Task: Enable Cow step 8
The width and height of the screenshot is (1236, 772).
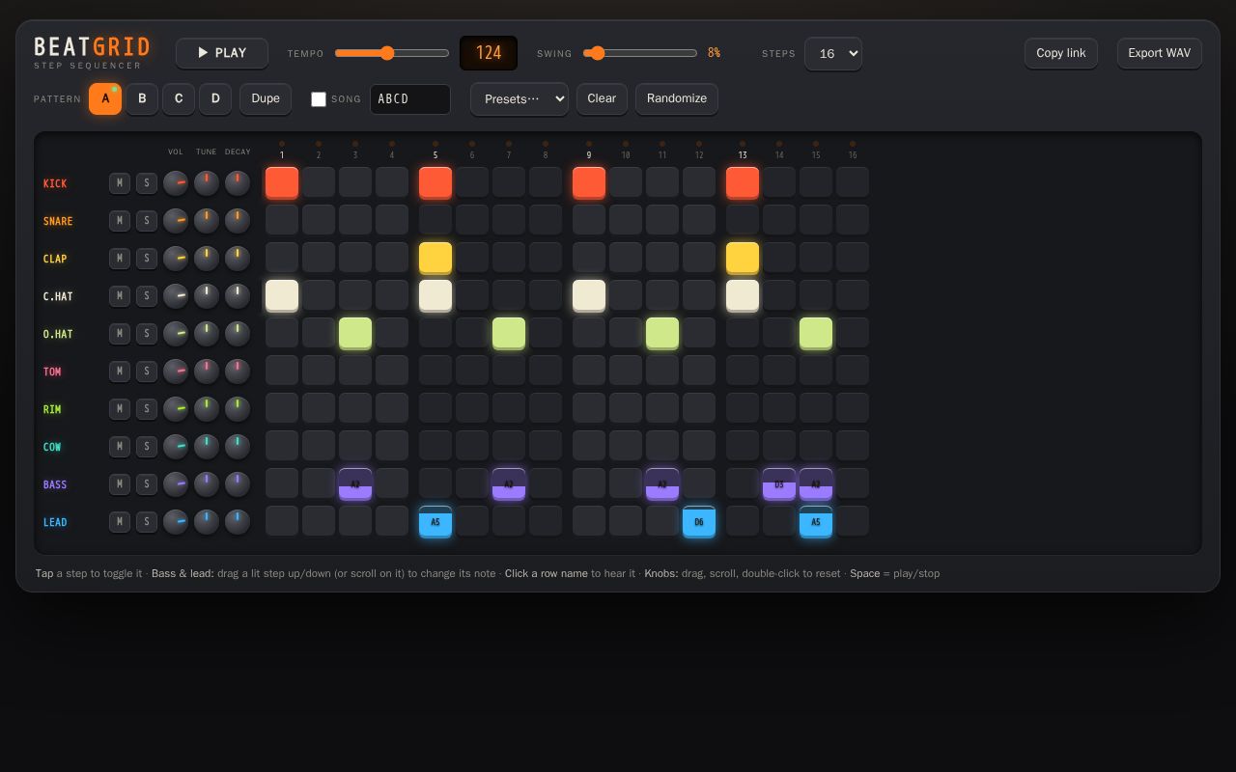Action: [x=546, y=446]
